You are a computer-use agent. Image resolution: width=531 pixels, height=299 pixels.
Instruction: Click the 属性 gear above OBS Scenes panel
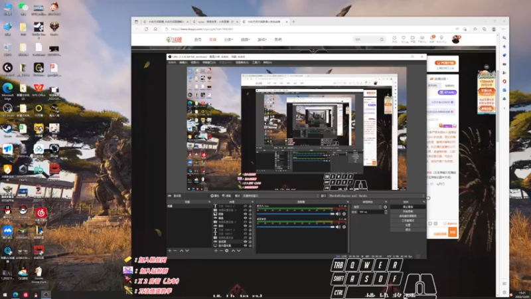[x=214, y=195]
